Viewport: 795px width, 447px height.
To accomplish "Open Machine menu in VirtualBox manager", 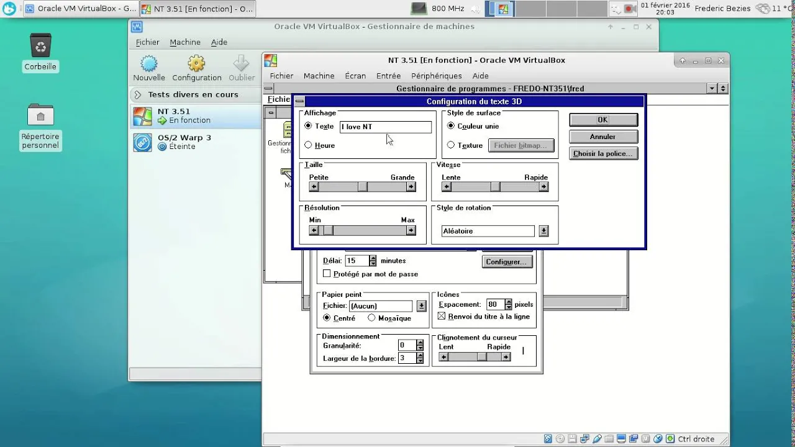I will point(185,42).
